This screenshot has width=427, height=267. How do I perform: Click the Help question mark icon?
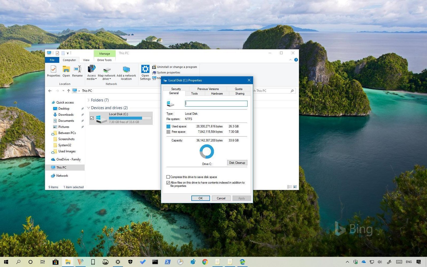click(296, 60)
